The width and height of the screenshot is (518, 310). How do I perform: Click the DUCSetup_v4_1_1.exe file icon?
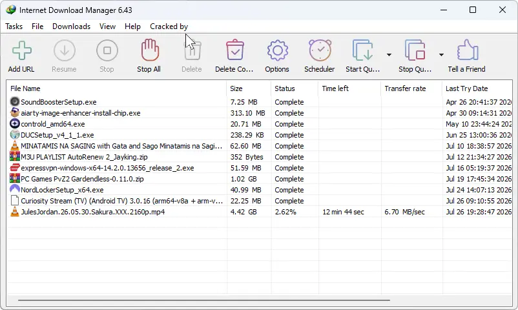[x=15, y=134]
